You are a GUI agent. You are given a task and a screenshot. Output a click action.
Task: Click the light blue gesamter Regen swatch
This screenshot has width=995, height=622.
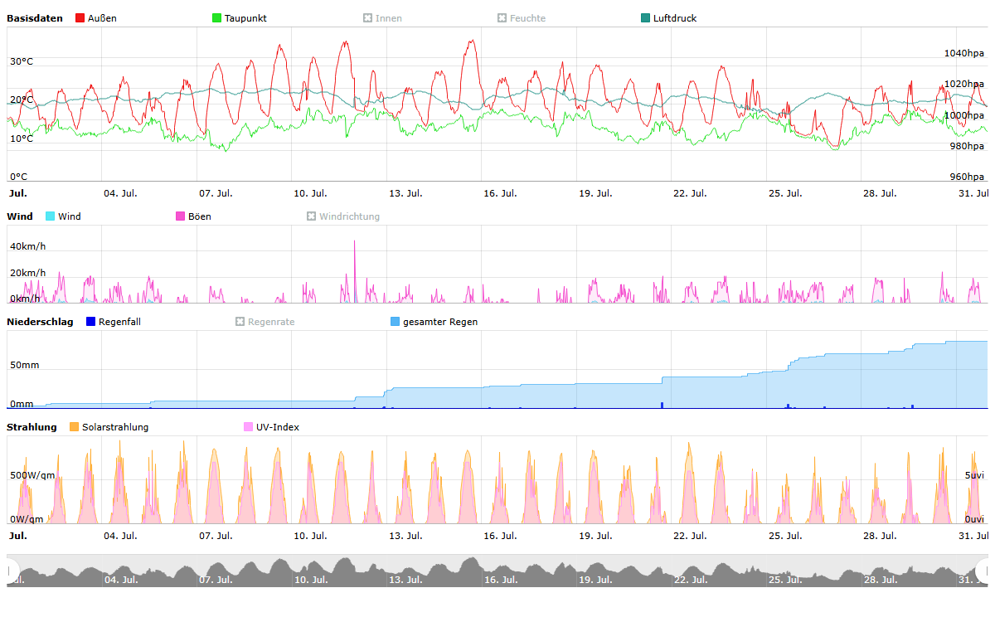[x=395, y=322]
